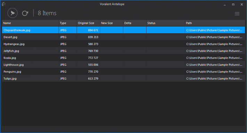Maximize the Voralent Antelope window

[233, 5]
